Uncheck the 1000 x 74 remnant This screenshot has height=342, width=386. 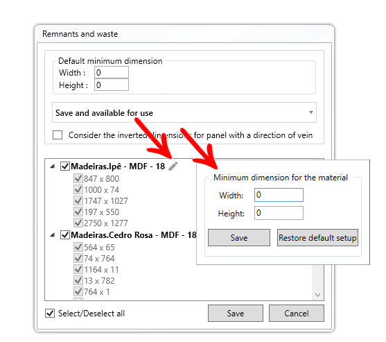pyautogui.click(x=78, y=189)
